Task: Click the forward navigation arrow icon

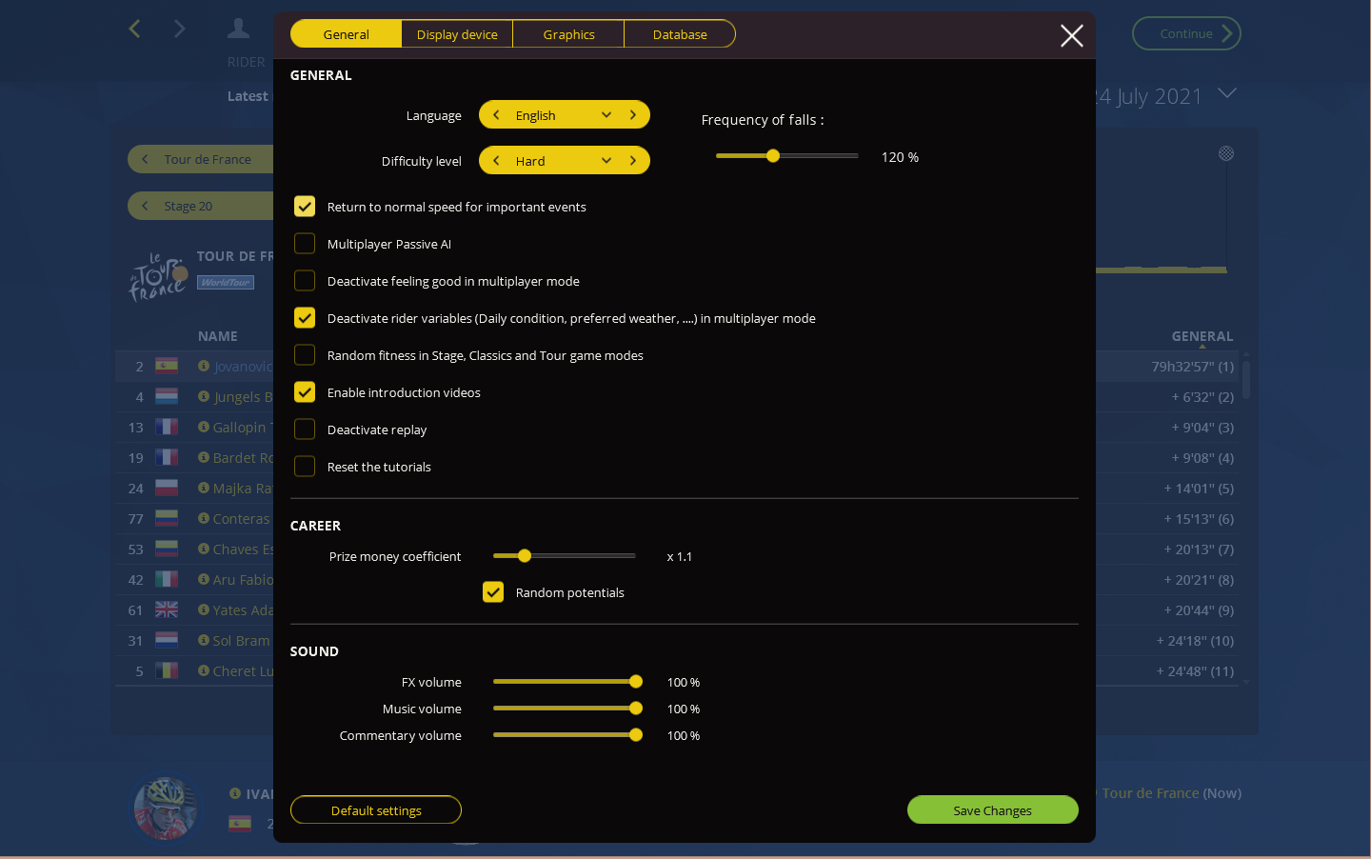Action: [180, 30]
